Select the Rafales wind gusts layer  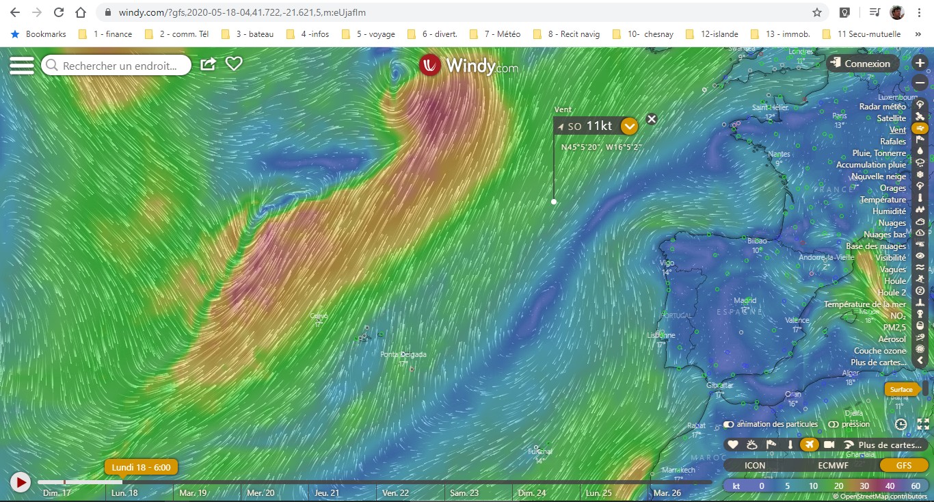click(893, 141)
